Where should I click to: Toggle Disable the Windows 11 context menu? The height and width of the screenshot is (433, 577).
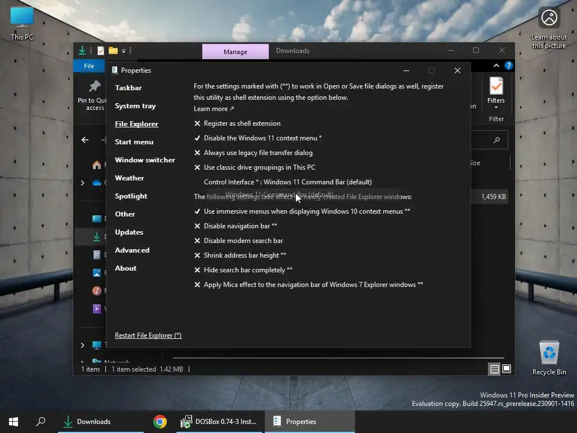(x=258, y=138)
